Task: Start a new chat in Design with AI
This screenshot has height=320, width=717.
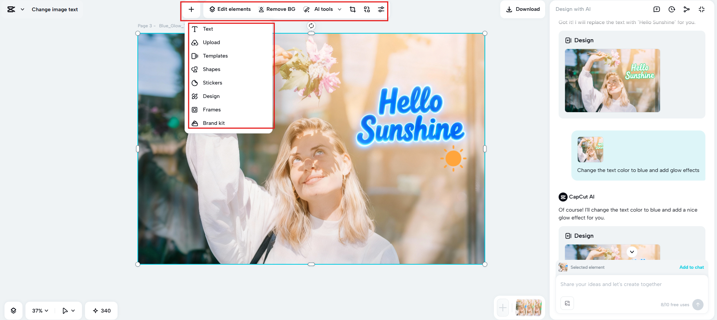Action: (x=657, y=9)
